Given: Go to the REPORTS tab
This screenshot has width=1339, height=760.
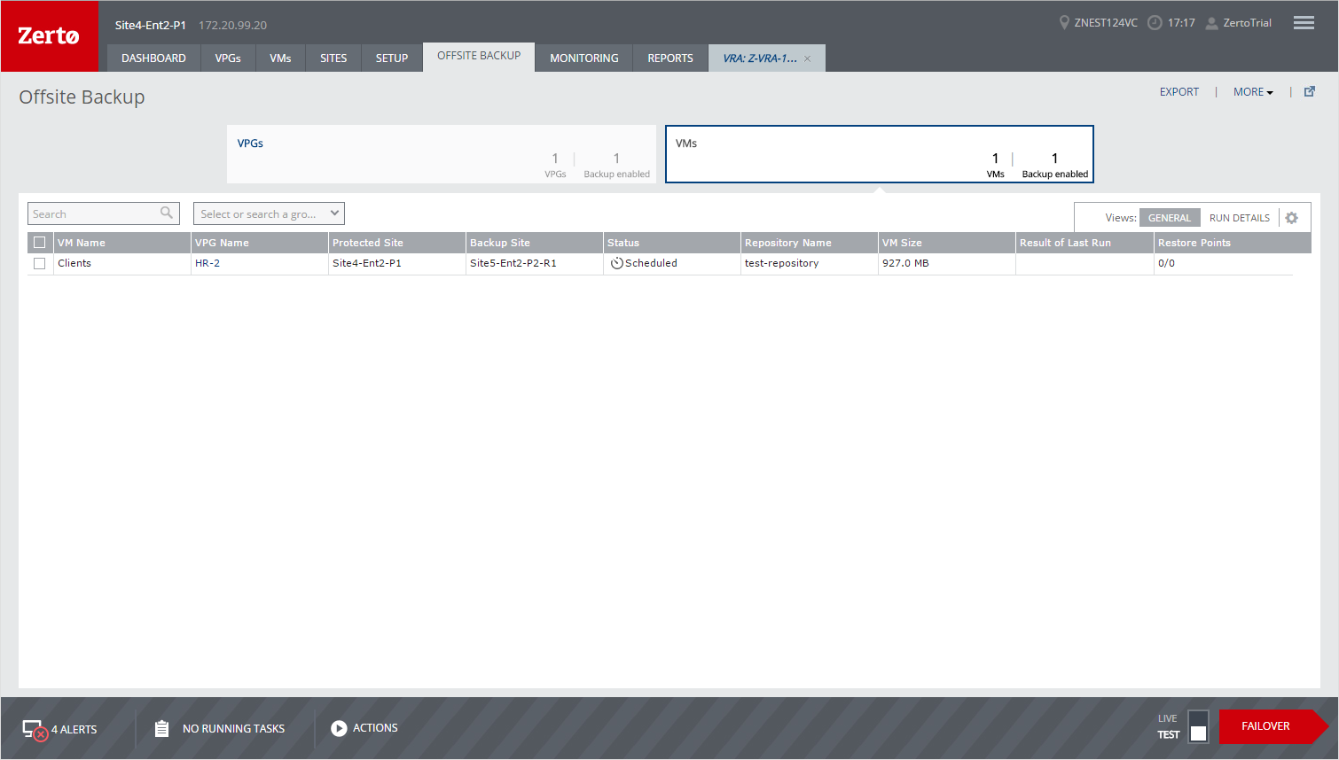Looking at the screenshot, I should point(670,58).
